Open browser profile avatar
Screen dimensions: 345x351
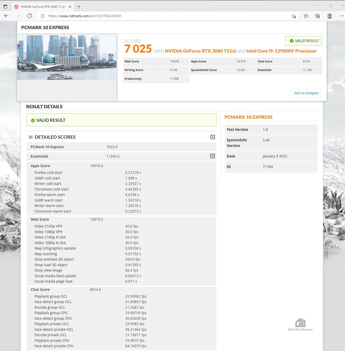point(329,16)
